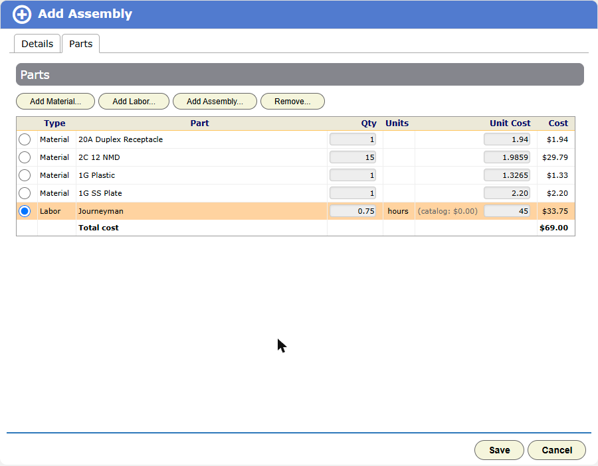Viewport: 598px width, 466px height.
Task: Click the Journeyman part name
Action: coord(101,211)
